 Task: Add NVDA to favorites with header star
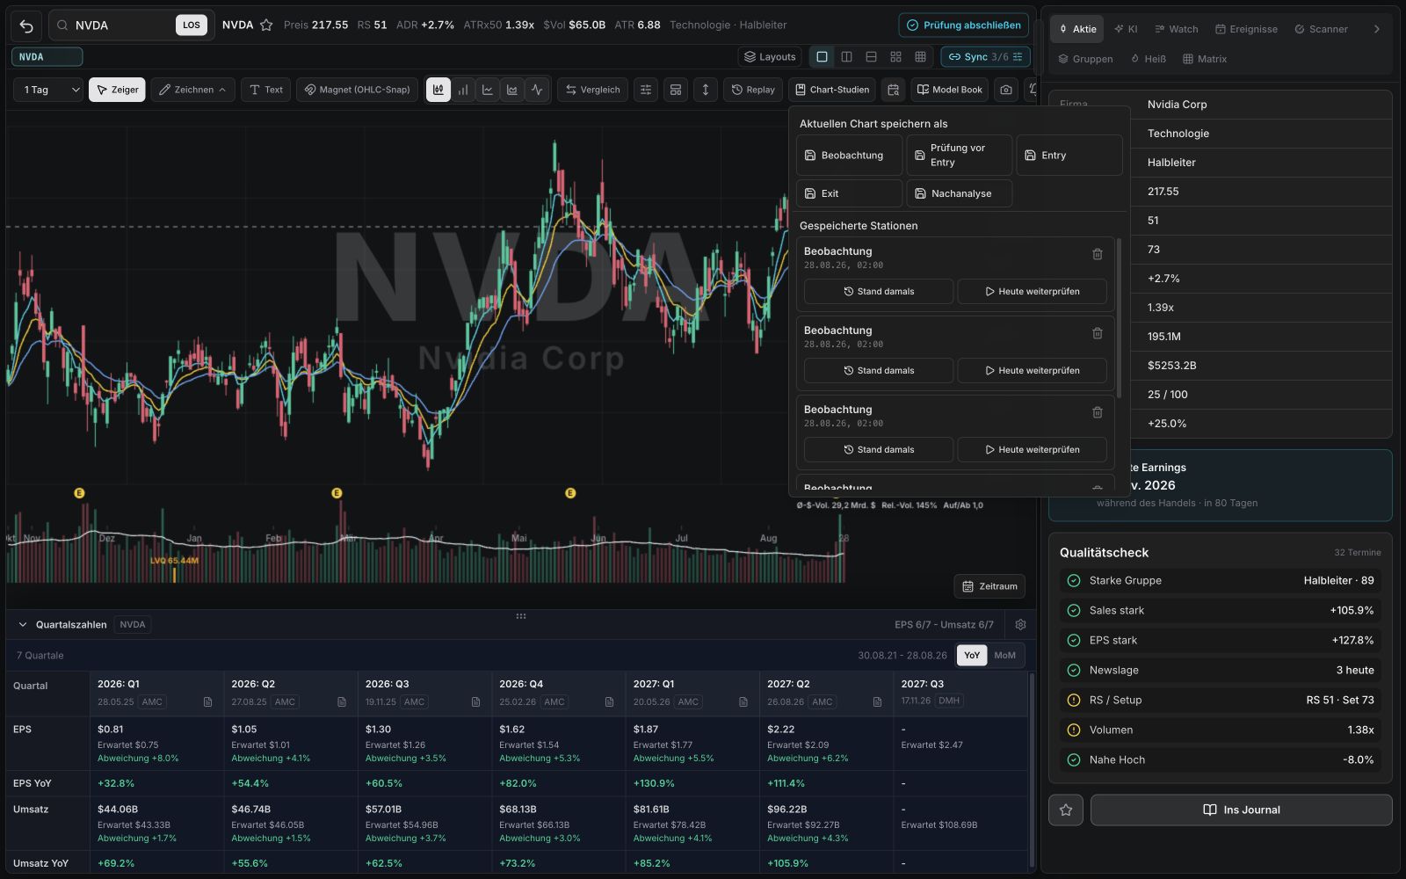point(266,25)
